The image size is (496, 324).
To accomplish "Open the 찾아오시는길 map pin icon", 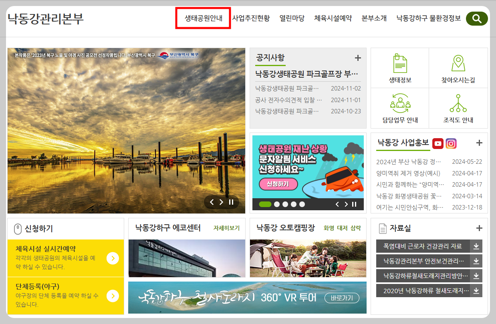I will click(x=458, y=63).
